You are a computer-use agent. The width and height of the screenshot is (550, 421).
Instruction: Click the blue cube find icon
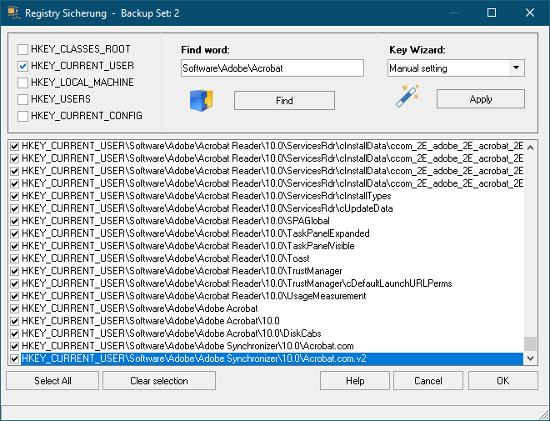(x=202, y=101)
